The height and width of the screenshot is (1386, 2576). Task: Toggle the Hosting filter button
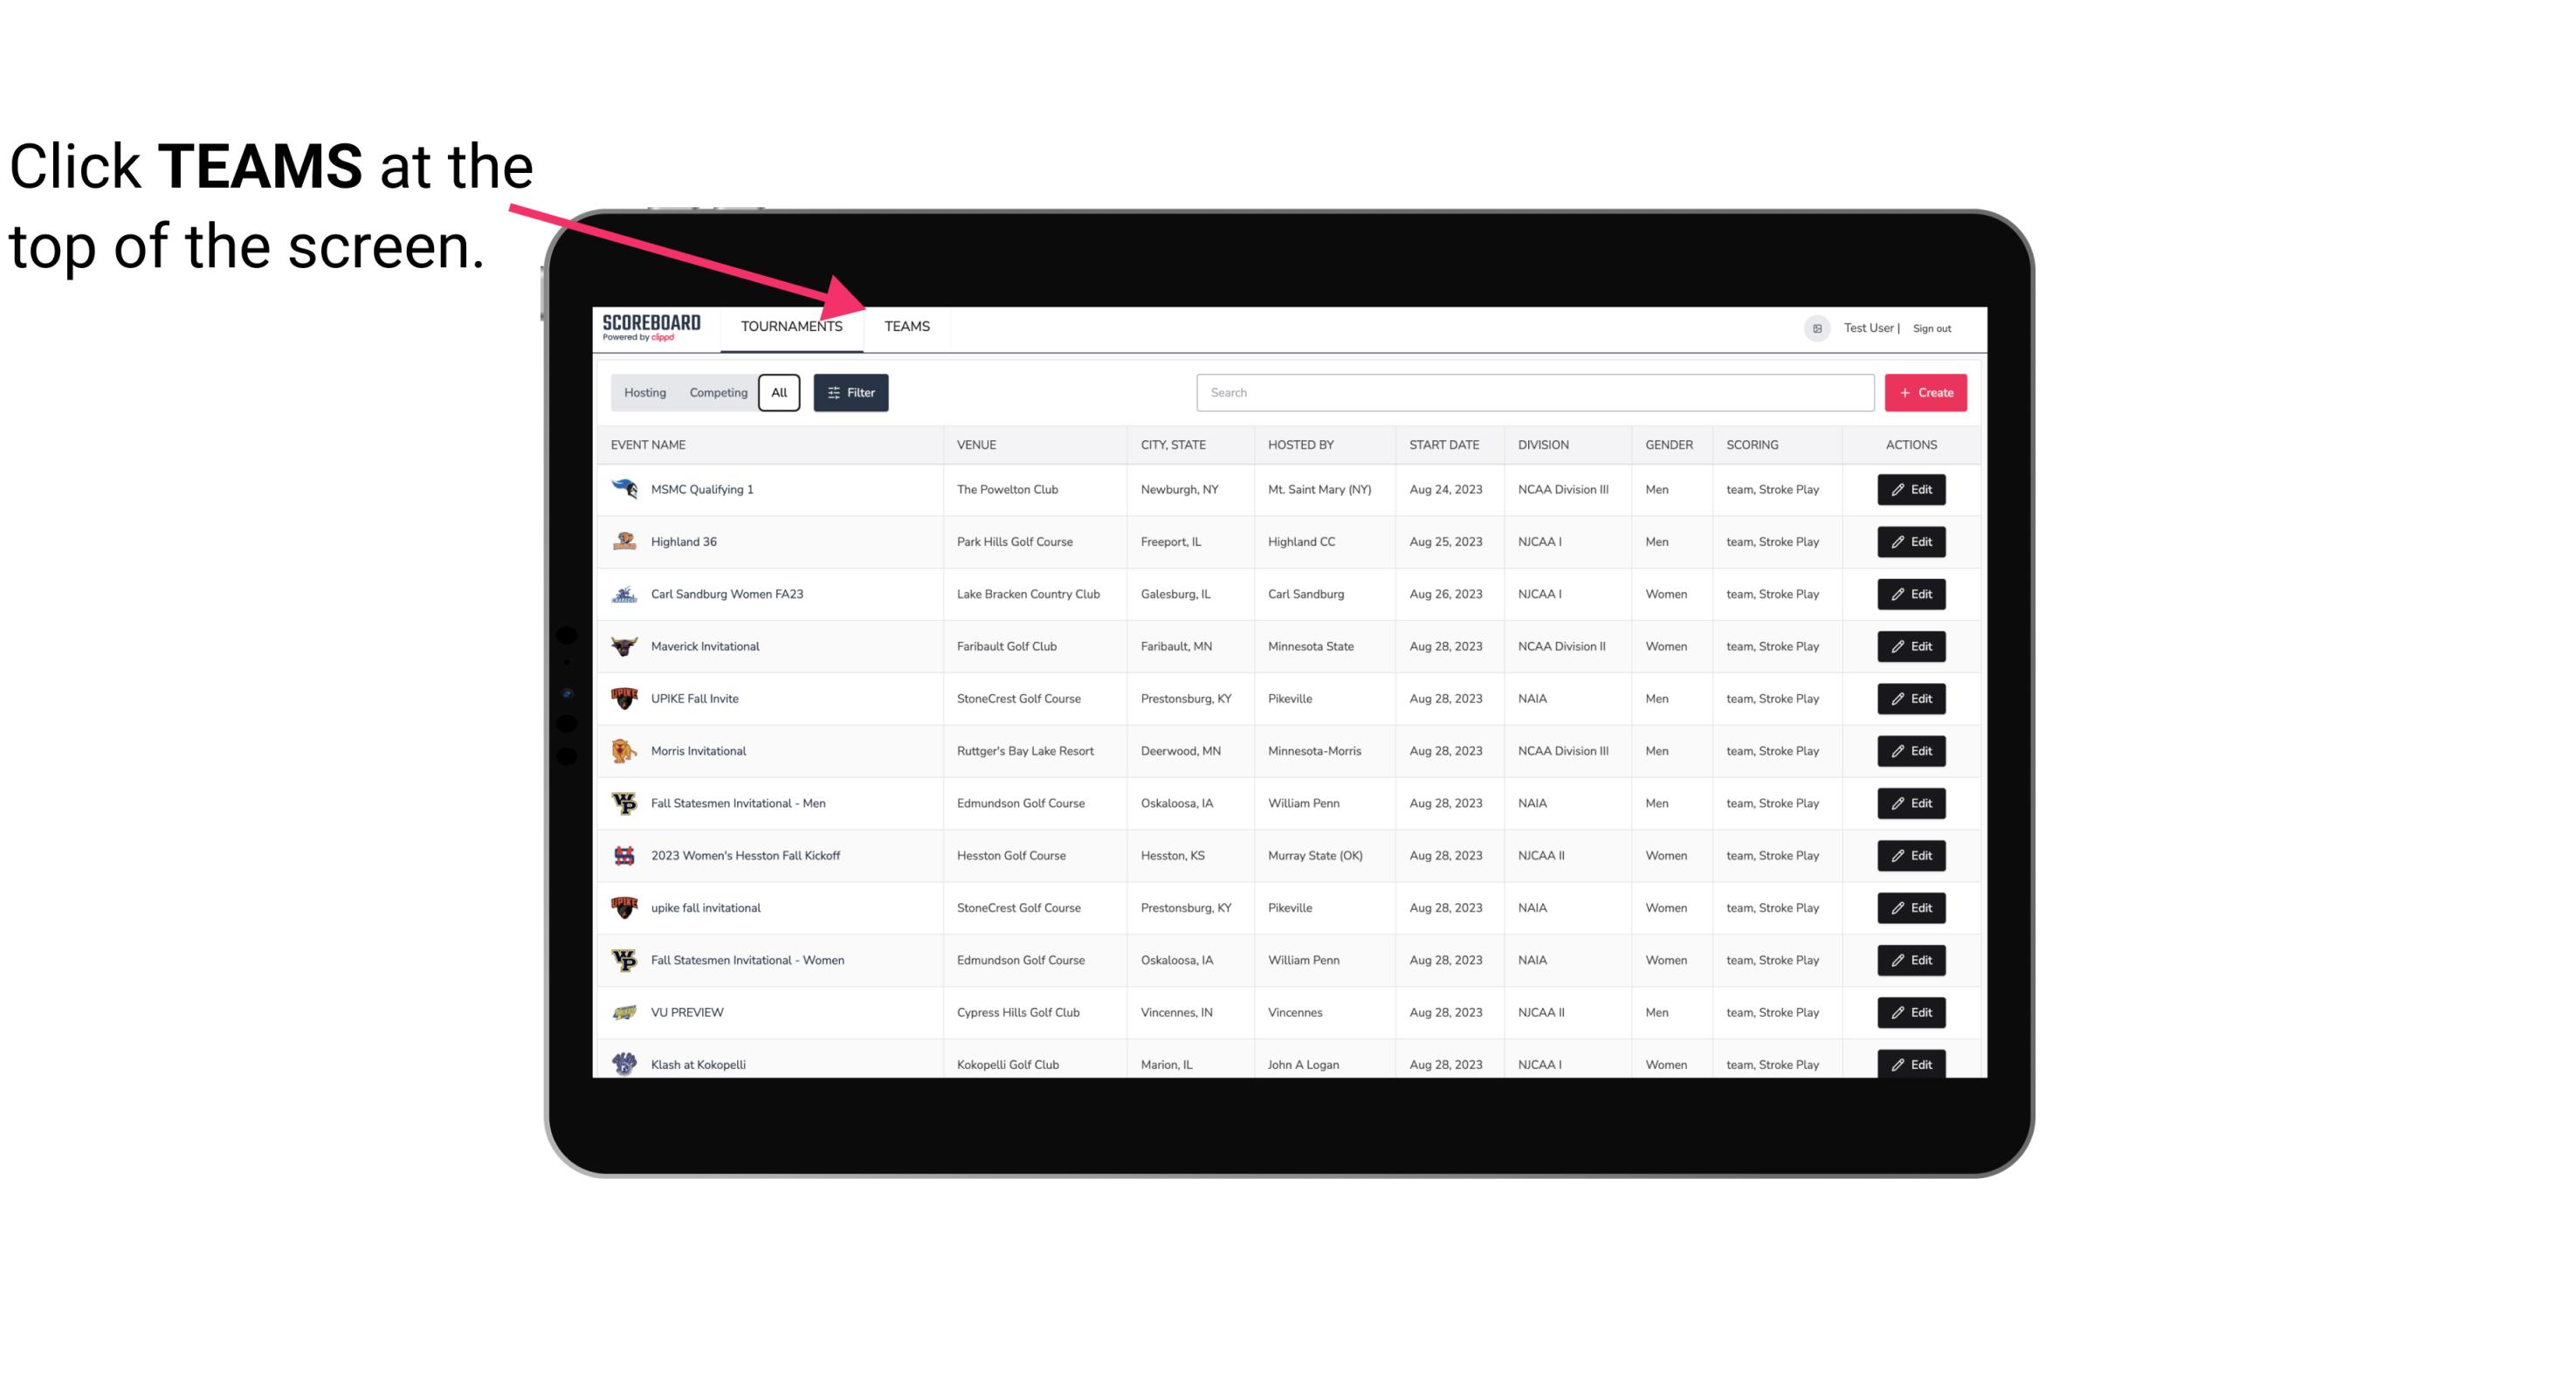point(644,393)
